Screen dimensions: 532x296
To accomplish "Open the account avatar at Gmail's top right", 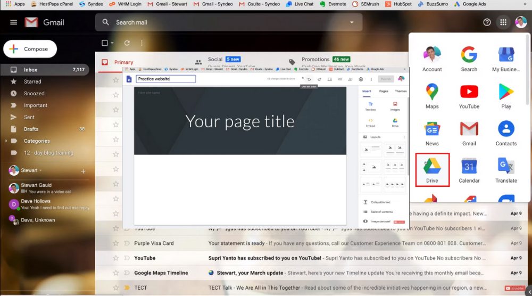I will (521, 22).
